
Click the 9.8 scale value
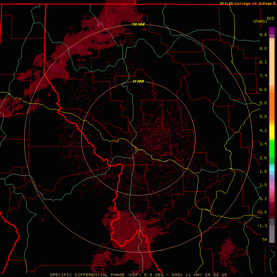[x=263, y=34]
